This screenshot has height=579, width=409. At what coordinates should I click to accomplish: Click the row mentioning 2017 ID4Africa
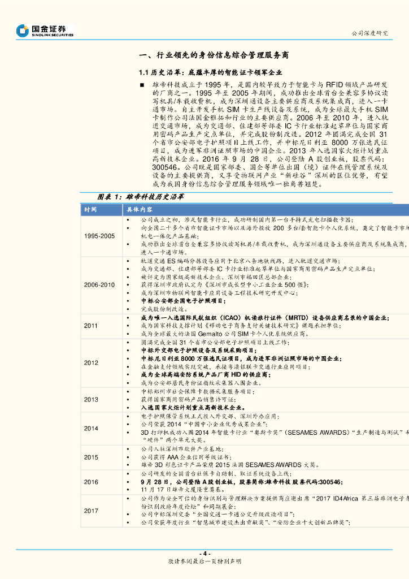pyautogui.click(x=275, y=502)
